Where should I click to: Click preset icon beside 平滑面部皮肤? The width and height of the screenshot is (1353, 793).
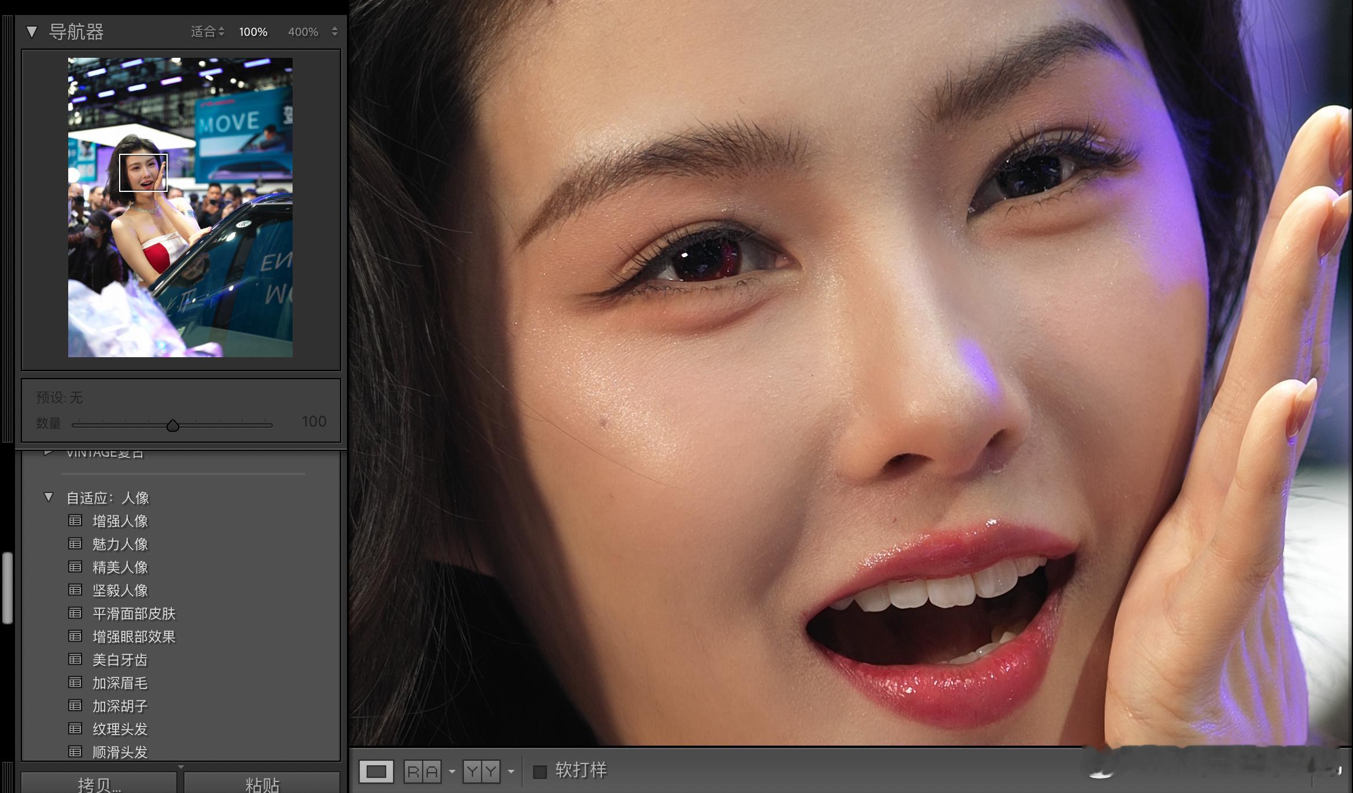click(x=75, y=613)
